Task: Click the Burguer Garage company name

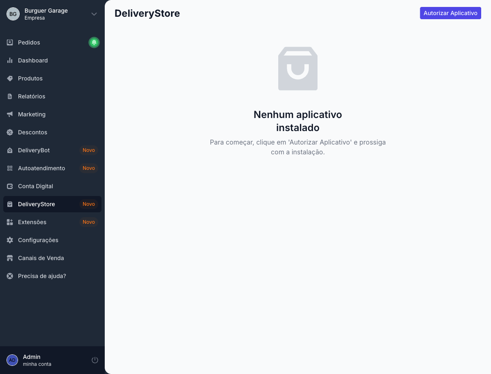Action: pos(46,11)
